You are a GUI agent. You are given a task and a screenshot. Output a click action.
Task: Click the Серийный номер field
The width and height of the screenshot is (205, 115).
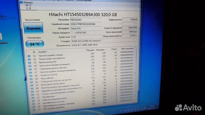point(86,24)
